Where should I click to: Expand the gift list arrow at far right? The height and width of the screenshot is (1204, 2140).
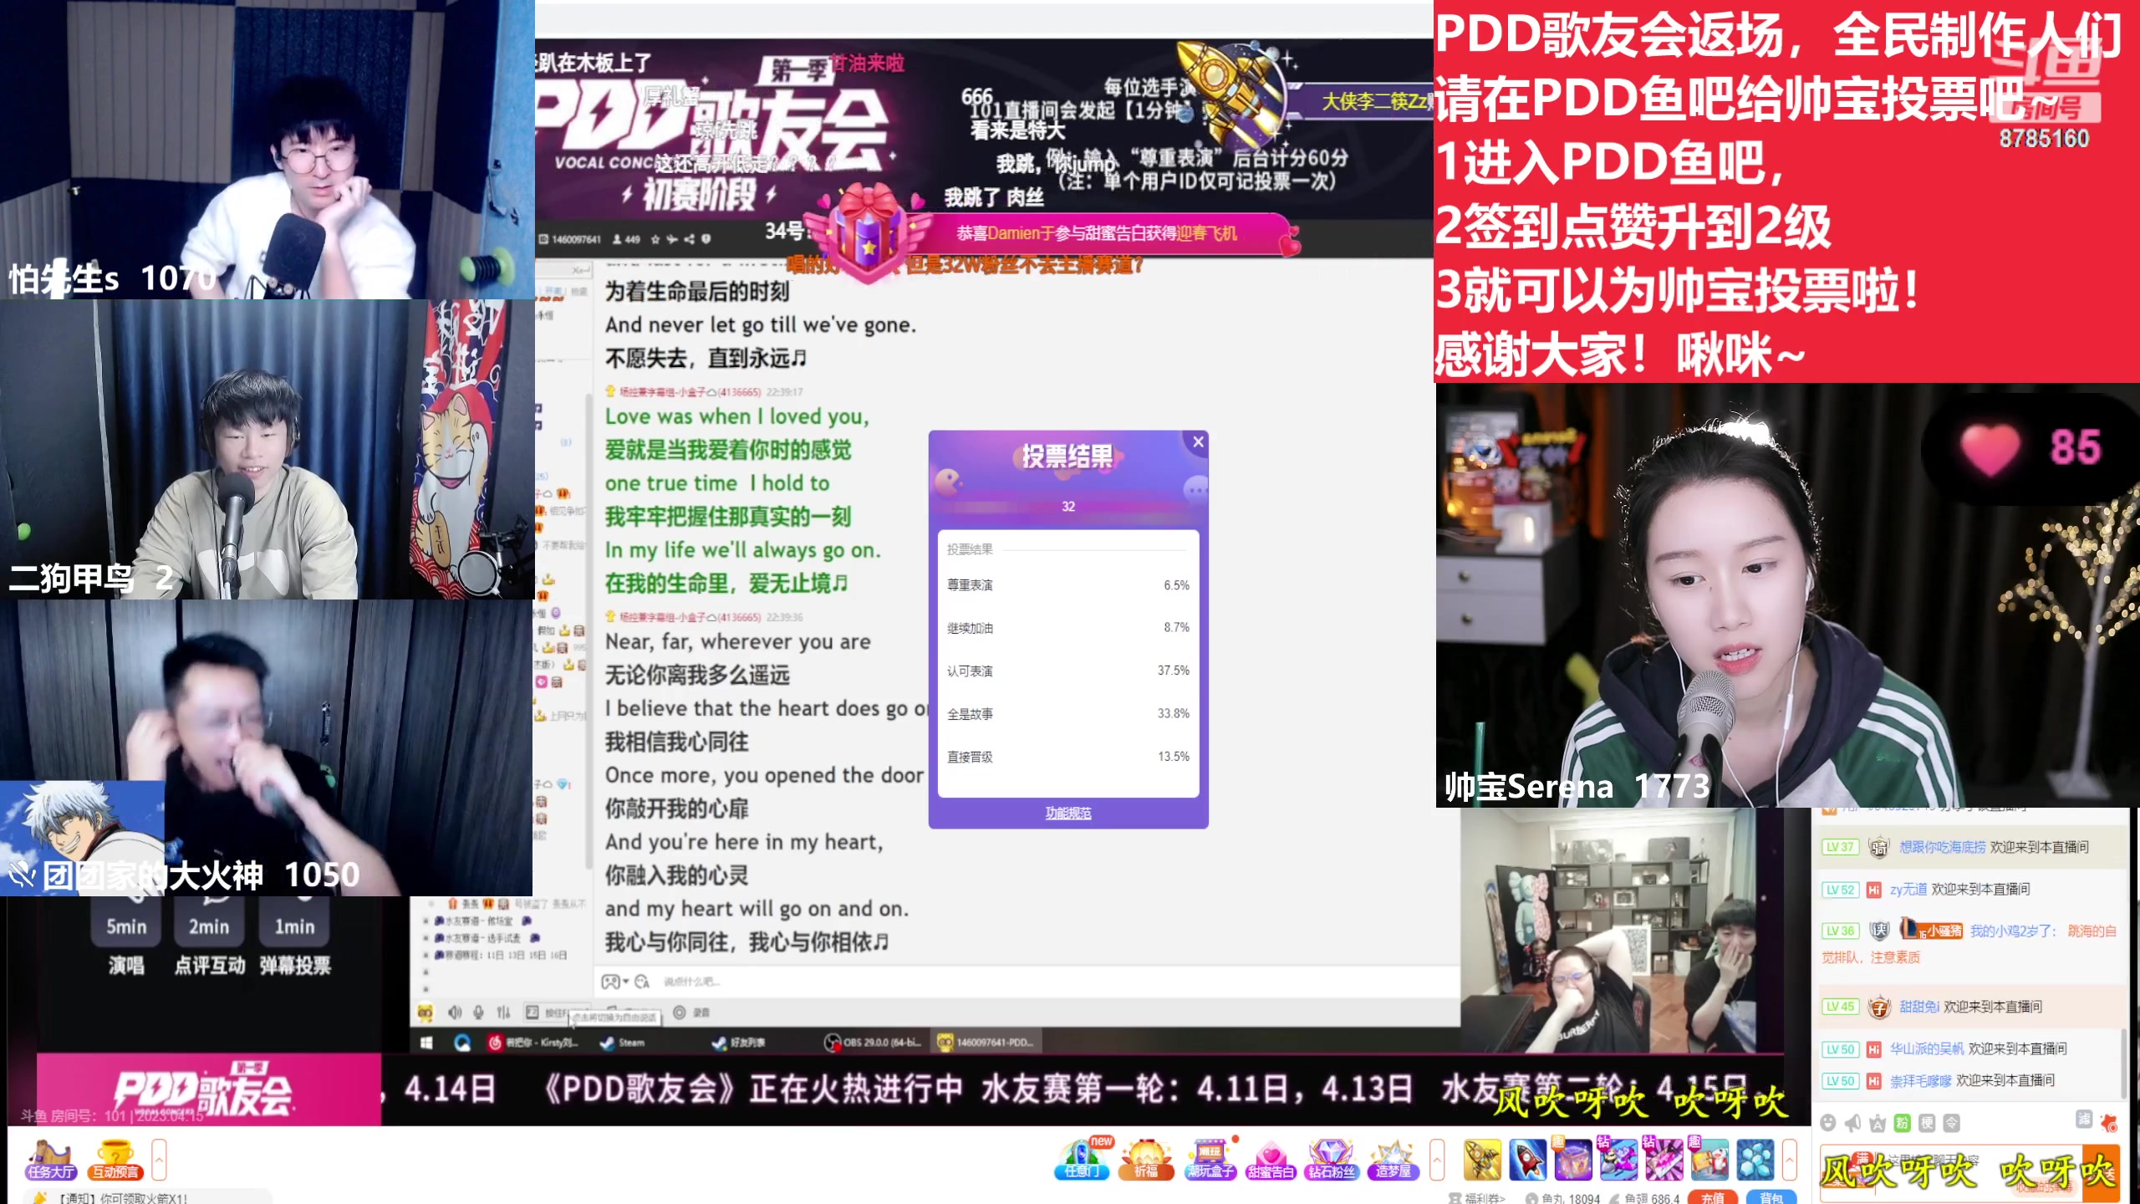[1790, 1160]
